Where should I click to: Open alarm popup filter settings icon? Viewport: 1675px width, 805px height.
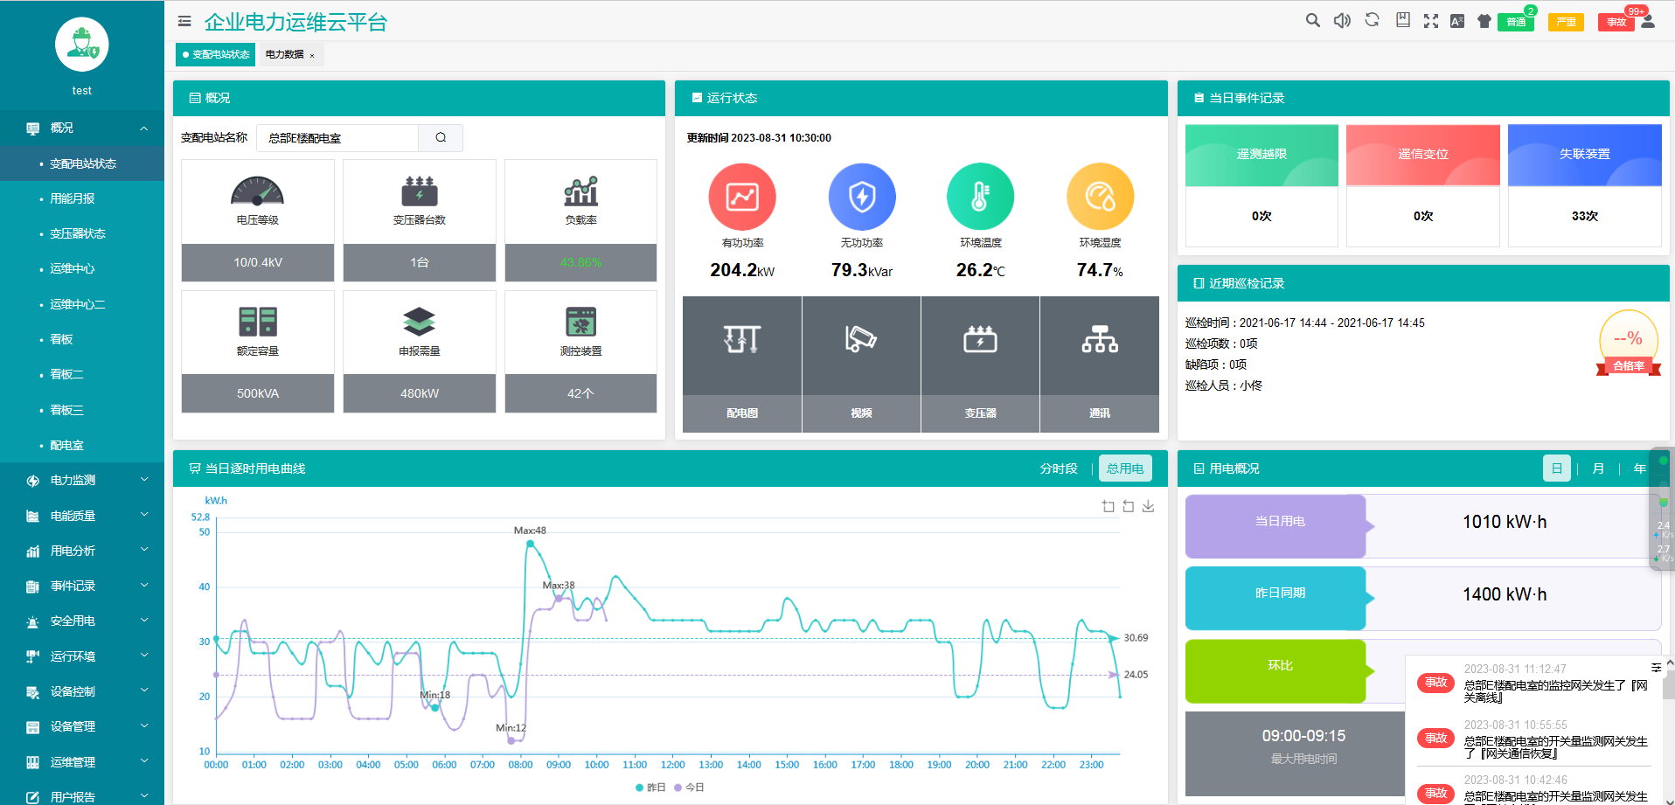coord(1656,668)
